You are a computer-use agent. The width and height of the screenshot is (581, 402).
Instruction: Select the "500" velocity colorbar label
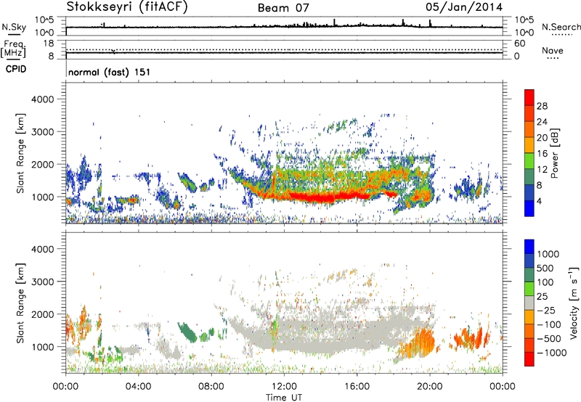click(x=545, y=268)
